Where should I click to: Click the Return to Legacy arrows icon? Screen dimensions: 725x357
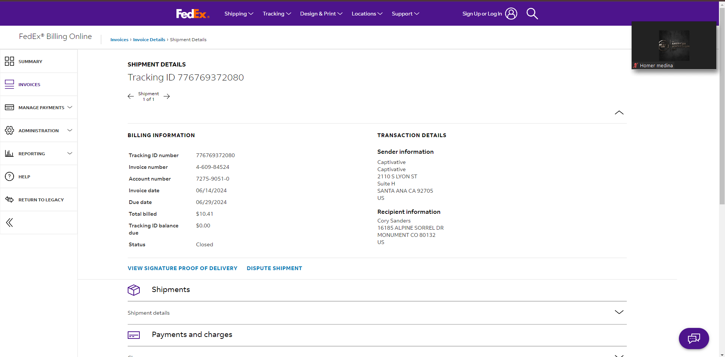[9, 199]
